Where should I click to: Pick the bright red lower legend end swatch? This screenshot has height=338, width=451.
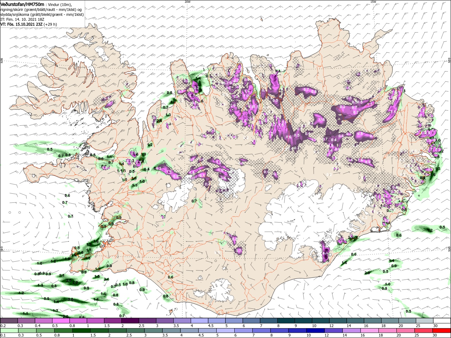pyautogui.click(x=441, y=330)
